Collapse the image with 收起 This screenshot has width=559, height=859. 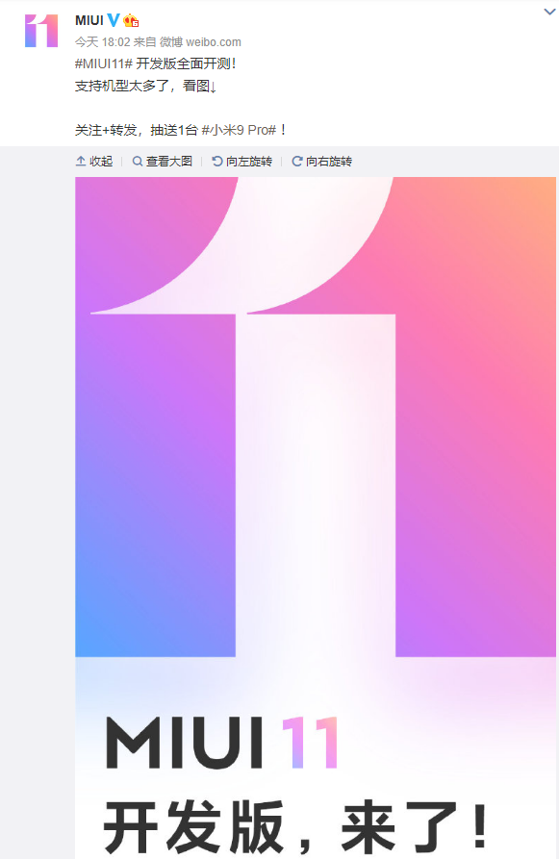click(94, 161)
